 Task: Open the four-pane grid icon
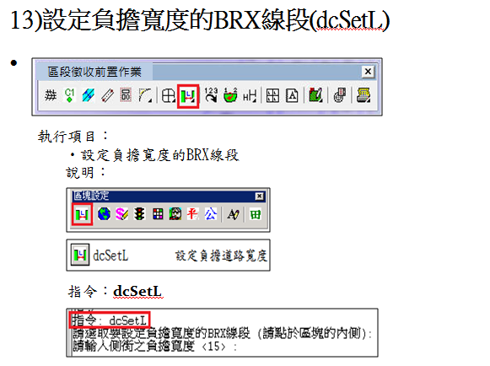pyautogui.click(x=272, y=95)
